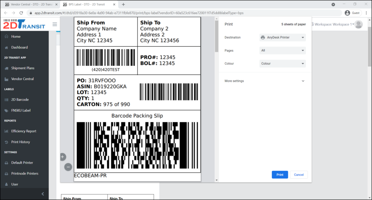Go forward with the browser forward arrow
Viewport: 372px width, 200px height.
tap(13, 13)
